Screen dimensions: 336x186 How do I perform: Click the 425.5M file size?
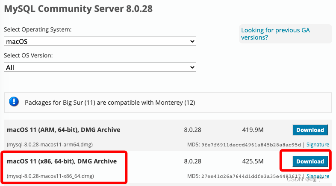[x=253, y=161]
